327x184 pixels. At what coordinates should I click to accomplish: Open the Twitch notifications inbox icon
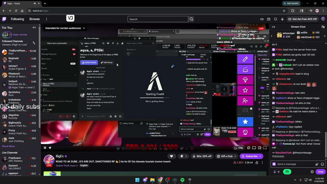pos(269,19)
